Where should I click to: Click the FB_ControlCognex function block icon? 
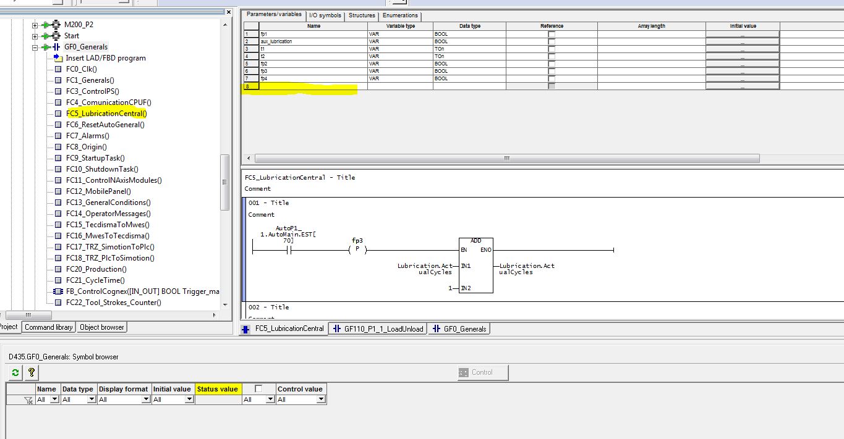tap(58, 291)
